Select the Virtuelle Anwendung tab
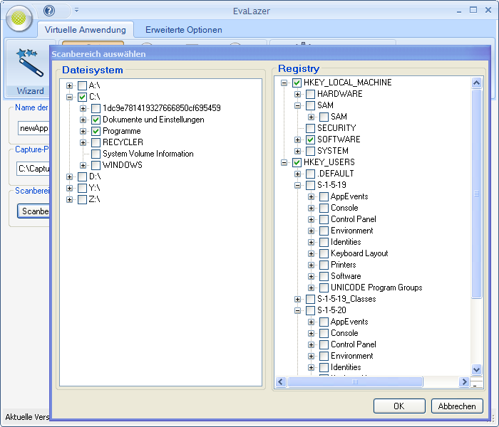499x427 pixels. click(x=85, y=30)
